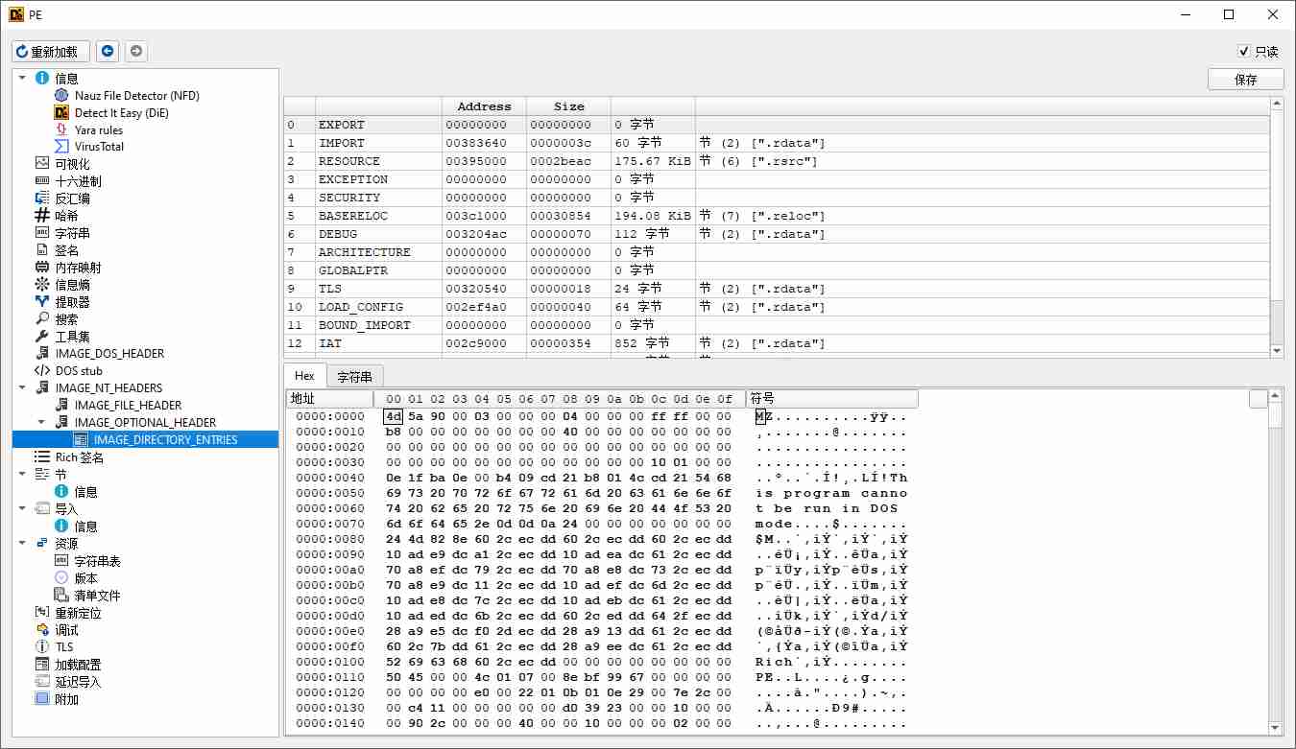Select the IMAGE_DOS_HEADER tree item
The image size is (1296, 749).
click(109, 354)
